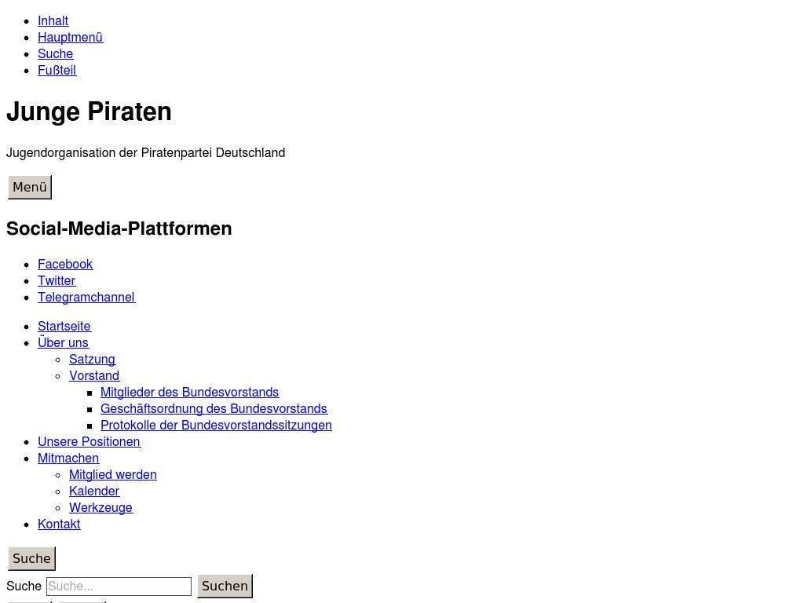Screen dimensions: 804x603
Task: Open Geschäftsordnung des Bundesvorstands link
Action: (214, 408)
